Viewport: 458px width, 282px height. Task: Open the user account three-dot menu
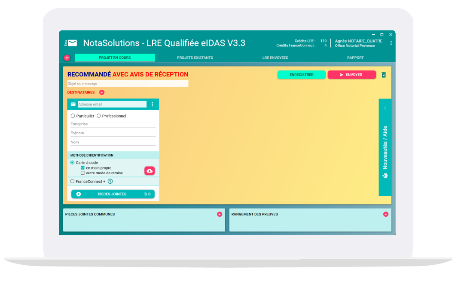click(391, 43)
